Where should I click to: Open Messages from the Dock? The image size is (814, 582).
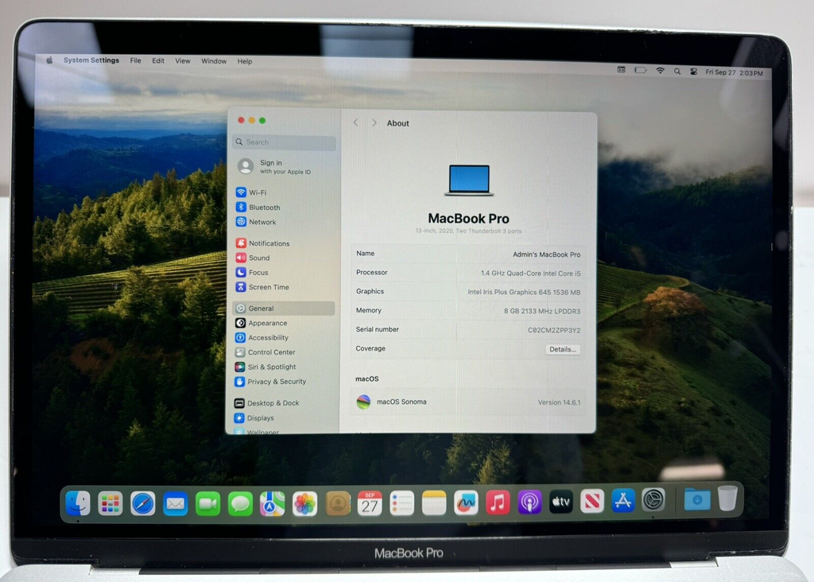(x=240, y=503)
